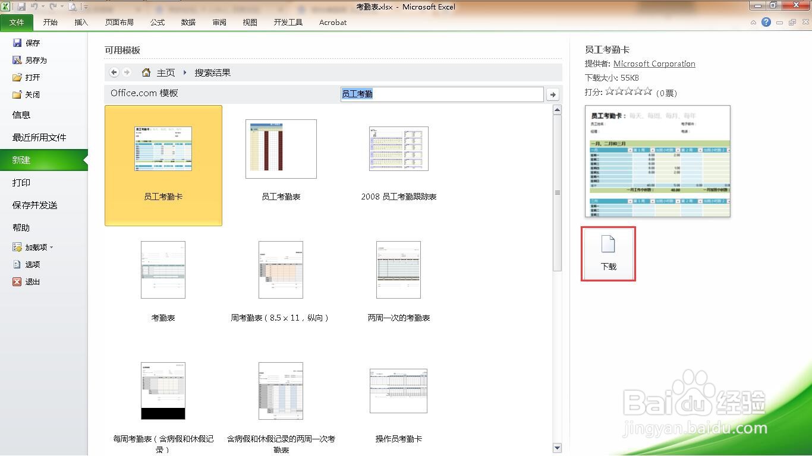
Task: Switch to the 插入 ribbon tab
Action: click(81, 22)
